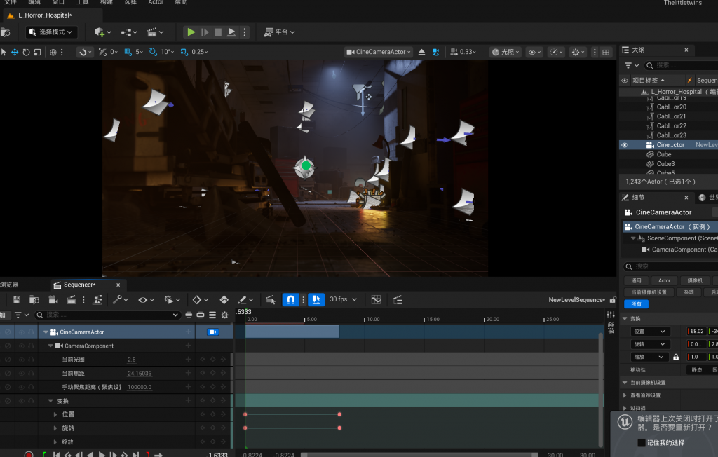This screenshot has height=457, width=718.
Task: Open the Blueprints dropdown in main toolbar
Action: pyautogui.click(x=129, y=32)
